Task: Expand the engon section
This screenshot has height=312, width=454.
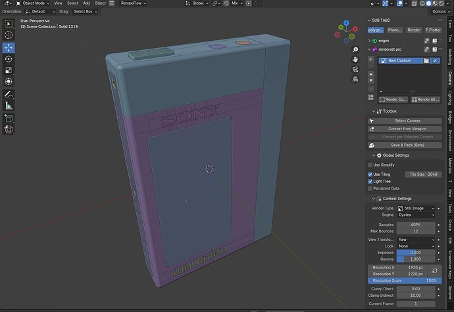Action: 369,41
